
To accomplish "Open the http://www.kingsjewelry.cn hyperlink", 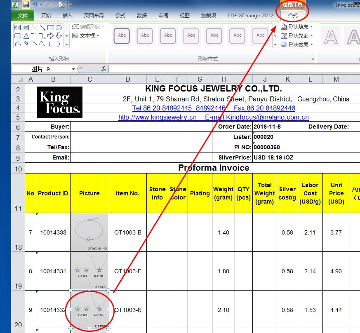I will pyautogui.click(x=158, y=117).
